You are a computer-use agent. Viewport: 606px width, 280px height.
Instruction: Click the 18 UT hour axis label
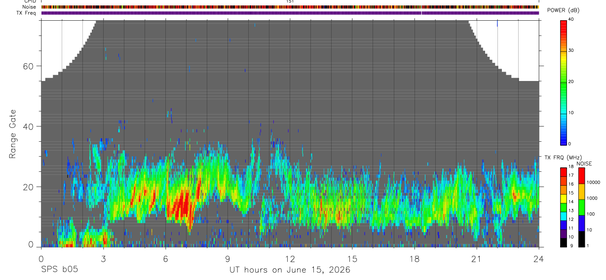414,258
